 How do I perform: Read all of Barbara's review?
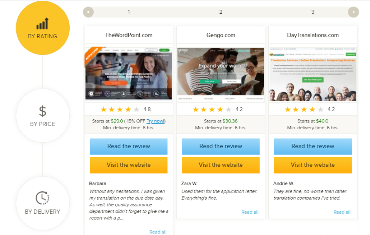(x=158, y=232)
